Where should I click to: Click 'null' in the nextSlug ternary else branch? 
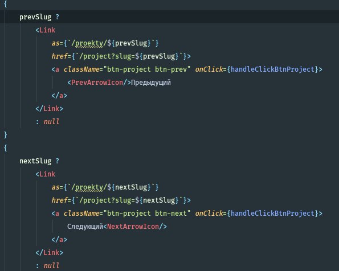pyautogui.click(x=51, y=266)
